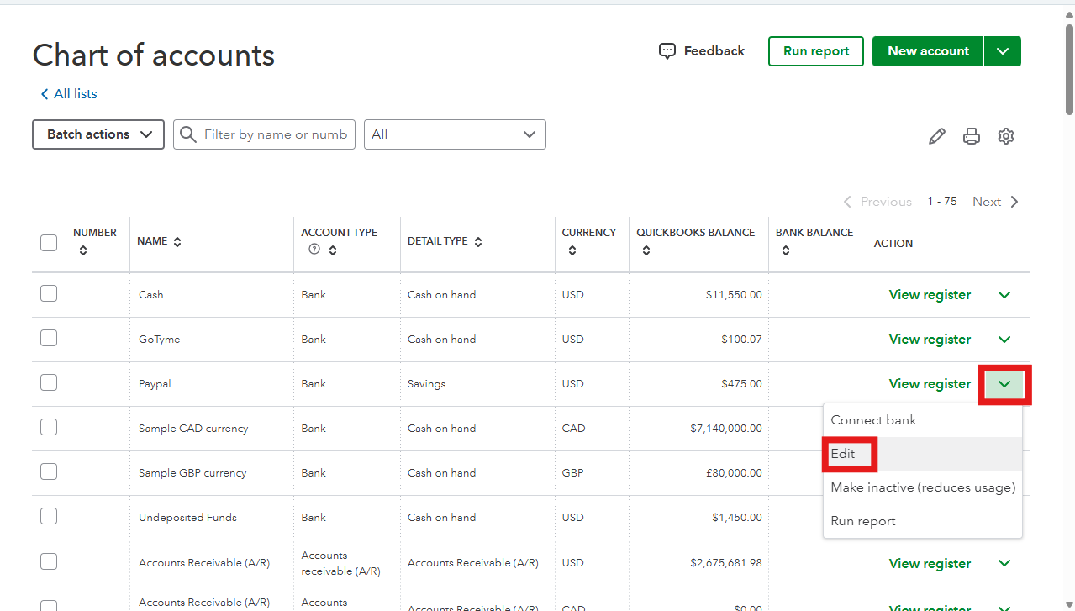Click the Run report button

pos(815,51)
